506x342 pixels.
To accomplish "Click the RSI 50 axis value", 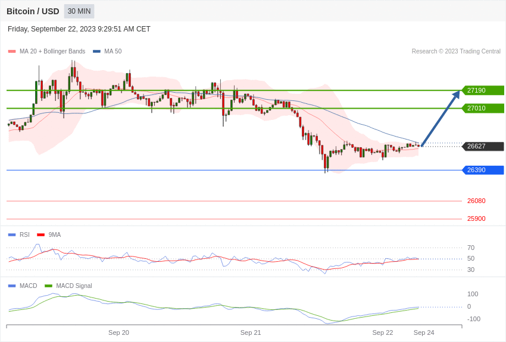I will [471, 259].
